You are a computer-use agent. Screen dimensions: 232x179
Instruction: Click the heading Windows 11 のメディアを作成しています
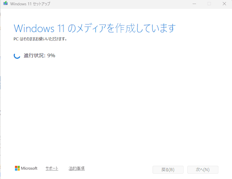[x=95, y=28]
